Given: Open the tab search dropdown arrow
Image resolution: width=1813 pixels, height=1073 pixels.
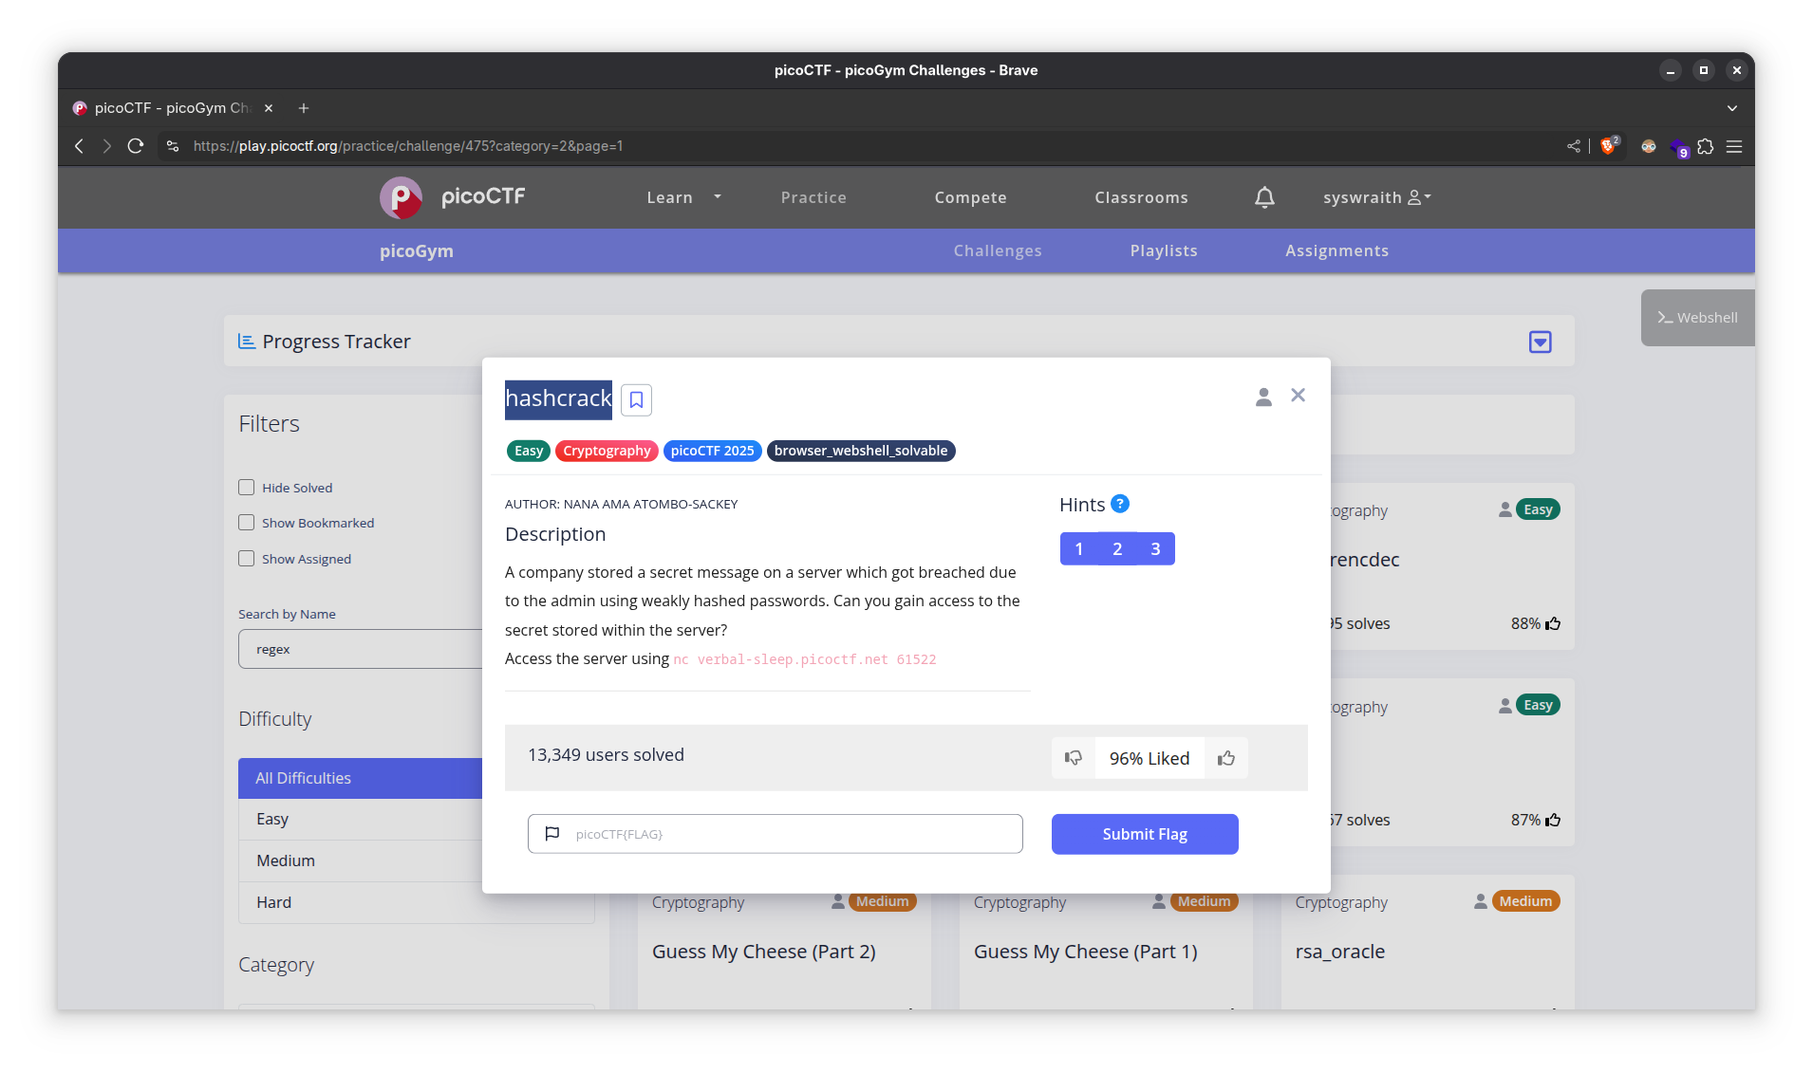Looking at the screenshot, I should (1732, 108).
